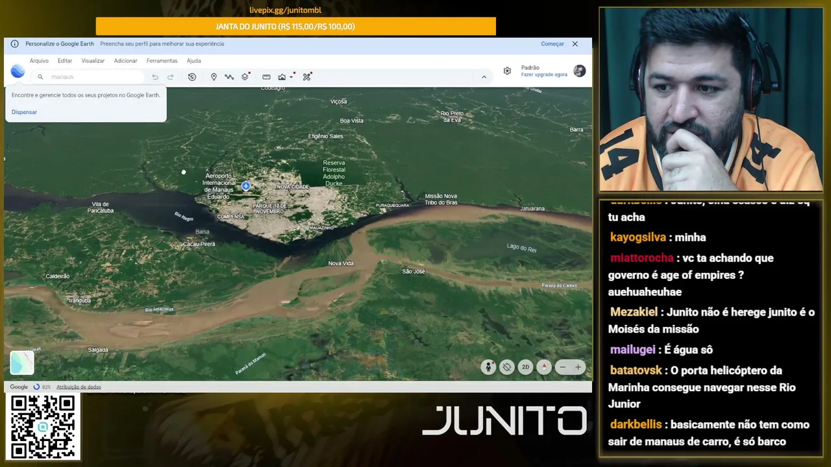Open the map layers tool
The width and height of the screenshot is (831, 467).
[x=245, y=77]
